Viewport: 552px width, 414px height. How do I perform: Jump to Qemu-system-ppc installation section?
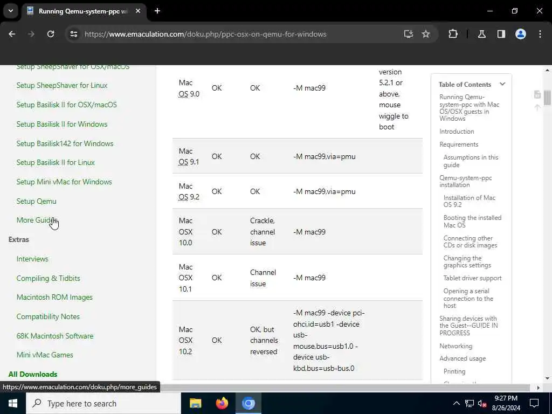(x=465, y=181)
